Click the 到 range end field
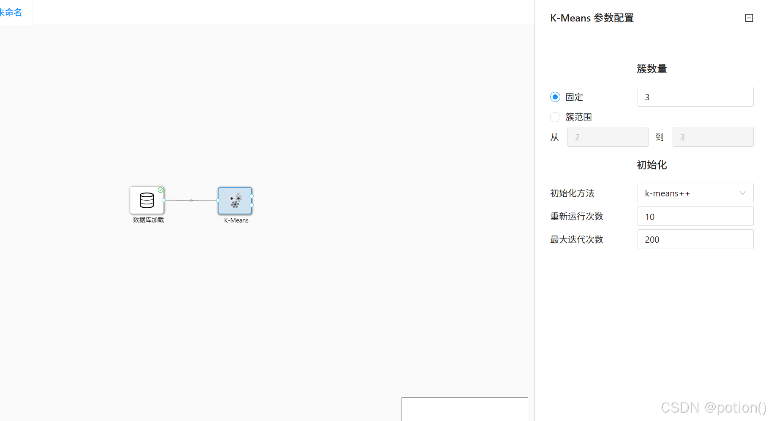 pyautogui.click(x=713, y=137)
